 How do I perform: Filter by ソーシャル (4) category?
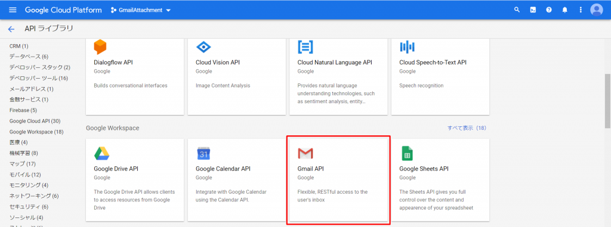tap(26, 217)
